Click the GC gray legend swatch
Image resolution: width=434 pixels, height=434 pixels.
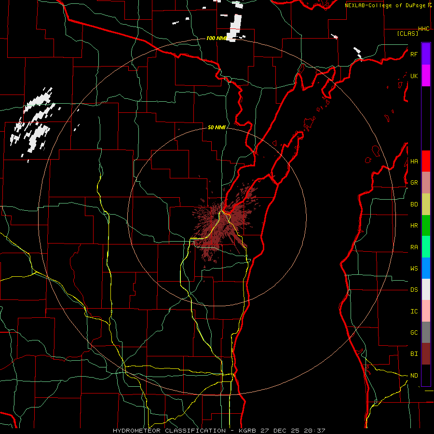pyautogui.click(x=426, y=332)
